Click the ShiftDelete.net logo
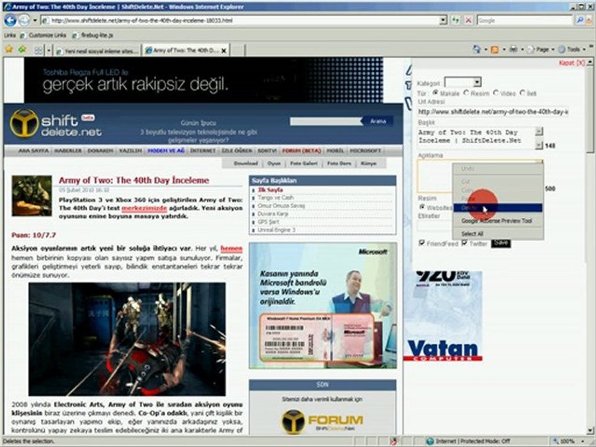Screen dimensions: 596x447 pos(56,124)
